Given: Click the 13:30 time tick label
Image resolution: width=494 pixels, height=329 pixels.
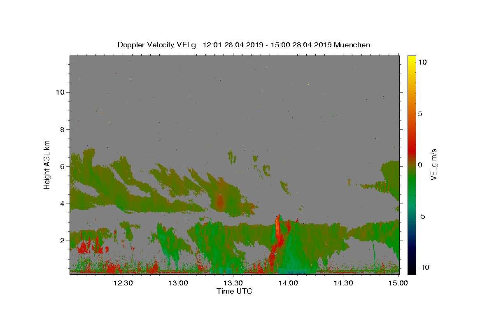Looking at the screenshot, I should coord(233,283).
